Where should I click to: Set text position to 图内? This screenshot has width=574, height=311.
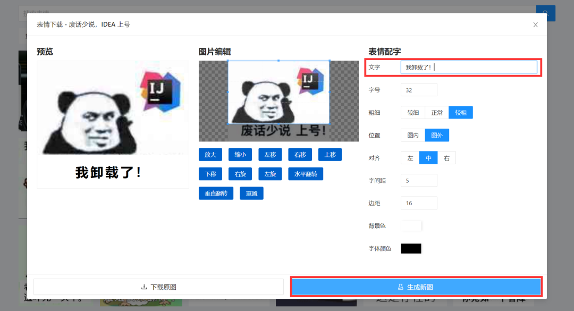coord(413,135)
